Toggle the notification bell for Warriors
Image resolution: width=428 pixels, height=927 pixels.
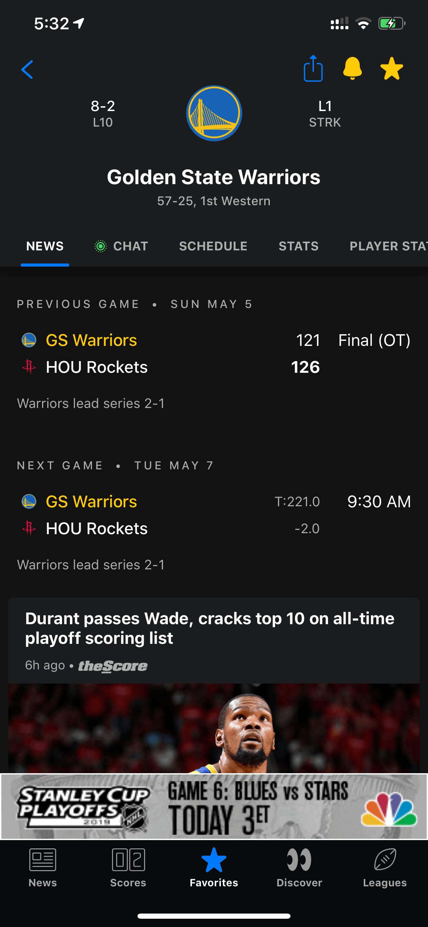(352, 68)
